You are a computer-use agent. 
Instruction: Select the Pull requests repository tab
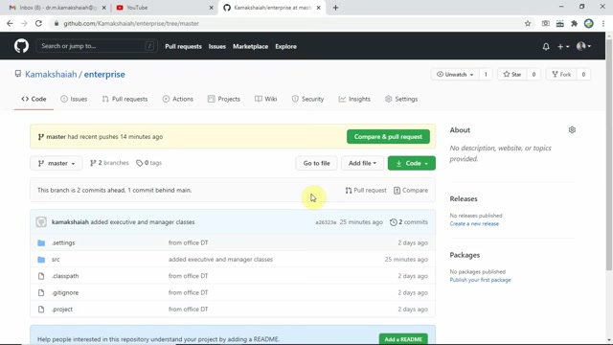(x=125, y=99)
